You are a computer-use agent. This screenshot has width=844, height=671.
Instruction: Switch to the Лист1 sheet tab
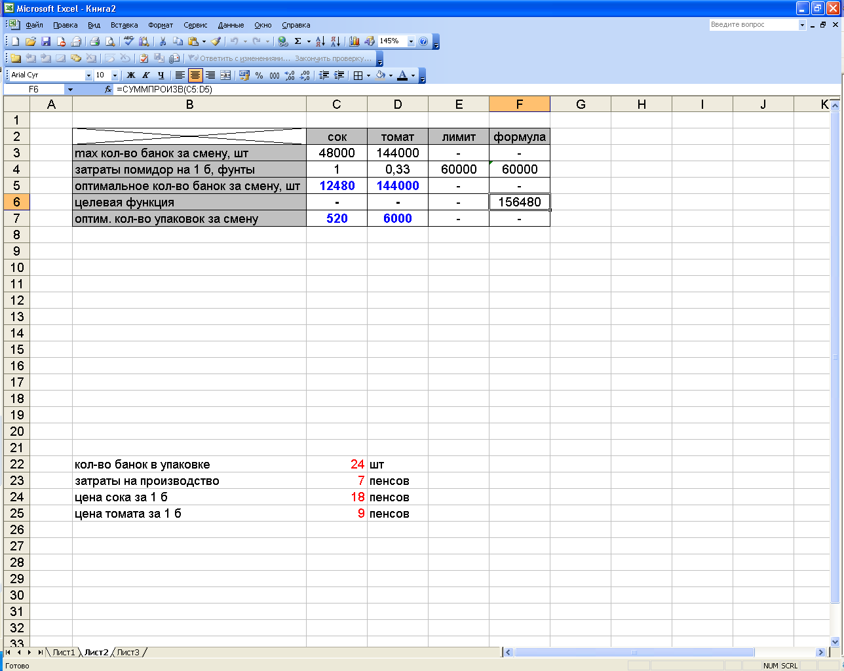[64, 653]
